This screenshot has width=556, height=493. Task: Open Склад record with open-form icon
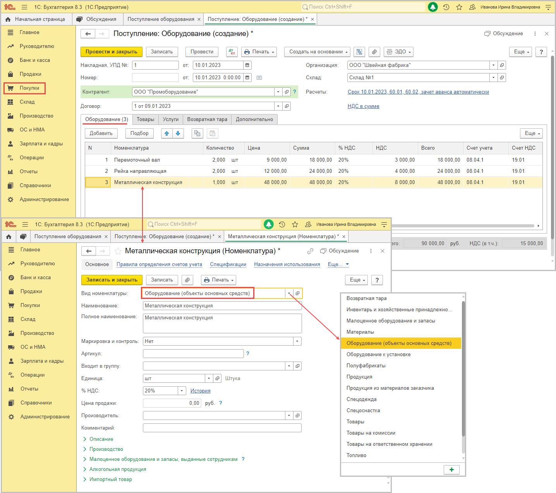(x=502, y=78)
